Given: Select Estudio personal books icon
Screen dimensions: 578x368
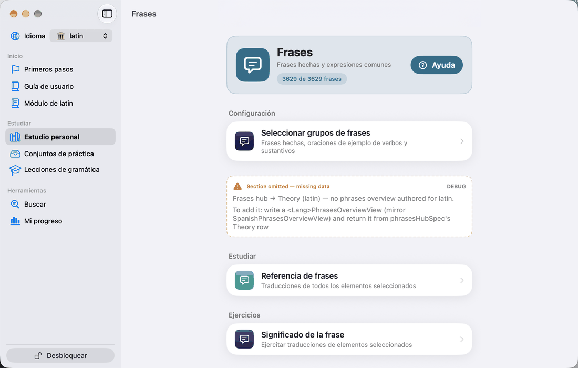Looking at the screenshot, I should (15, 137).
